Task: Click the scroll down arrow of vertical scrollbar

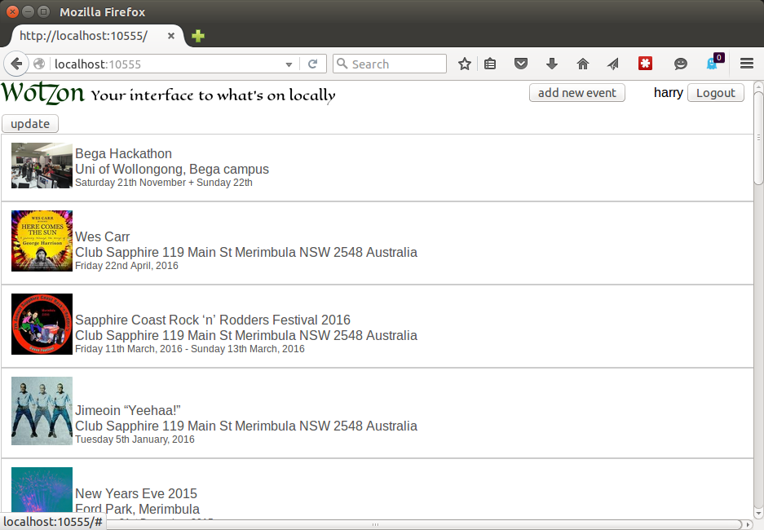Action: click(x=758, y=513)
